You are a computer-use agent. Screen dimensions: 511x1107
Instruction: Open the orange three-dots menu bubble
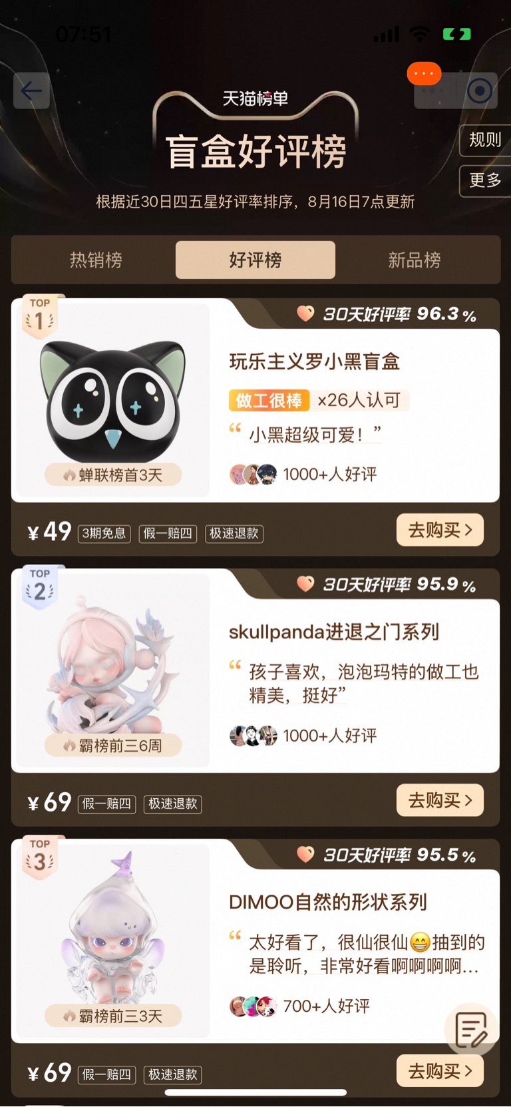point(424,73)
